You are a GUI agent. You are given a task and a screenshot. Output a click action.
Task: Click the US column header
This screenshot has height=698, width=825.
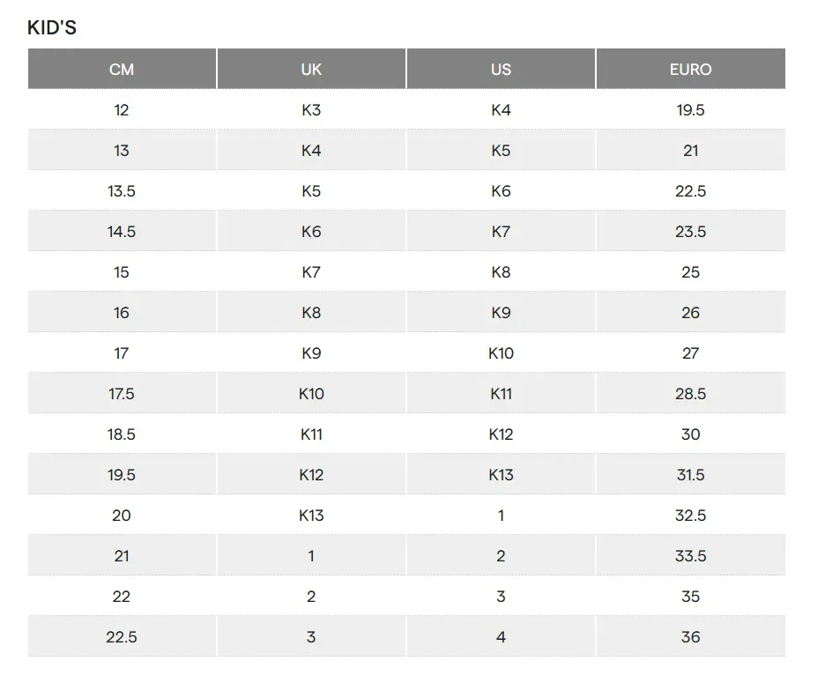click(501, 70)
